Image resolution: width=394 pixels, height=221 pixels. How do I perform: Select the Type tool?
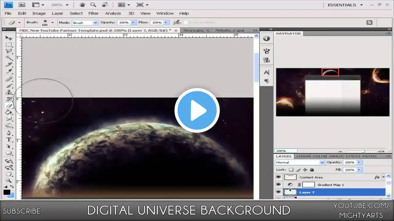click(x=9, y=140)
